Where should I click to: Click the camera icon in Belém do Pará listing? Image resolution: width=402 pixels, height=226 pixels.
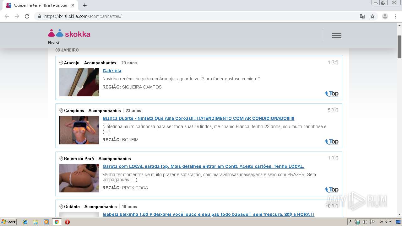(335, 158)
